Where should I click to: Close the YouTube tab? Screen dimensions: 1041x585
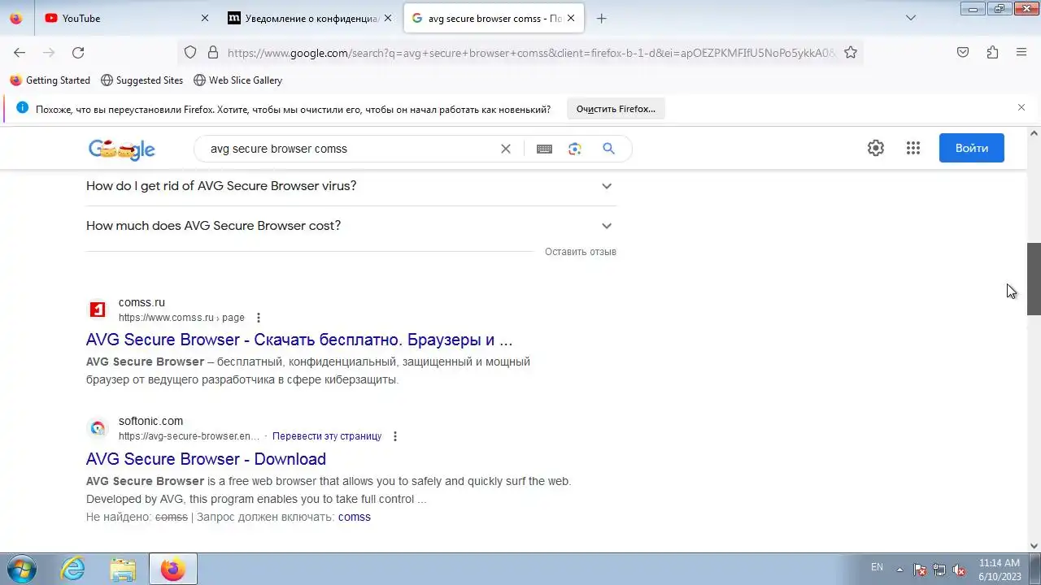pyautogui.click(x=205, y=18)
